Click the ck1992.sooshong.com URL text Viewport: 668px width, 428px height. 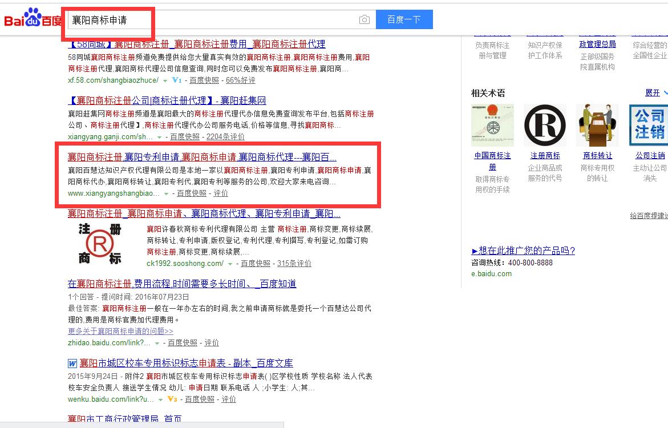point(185,264)
